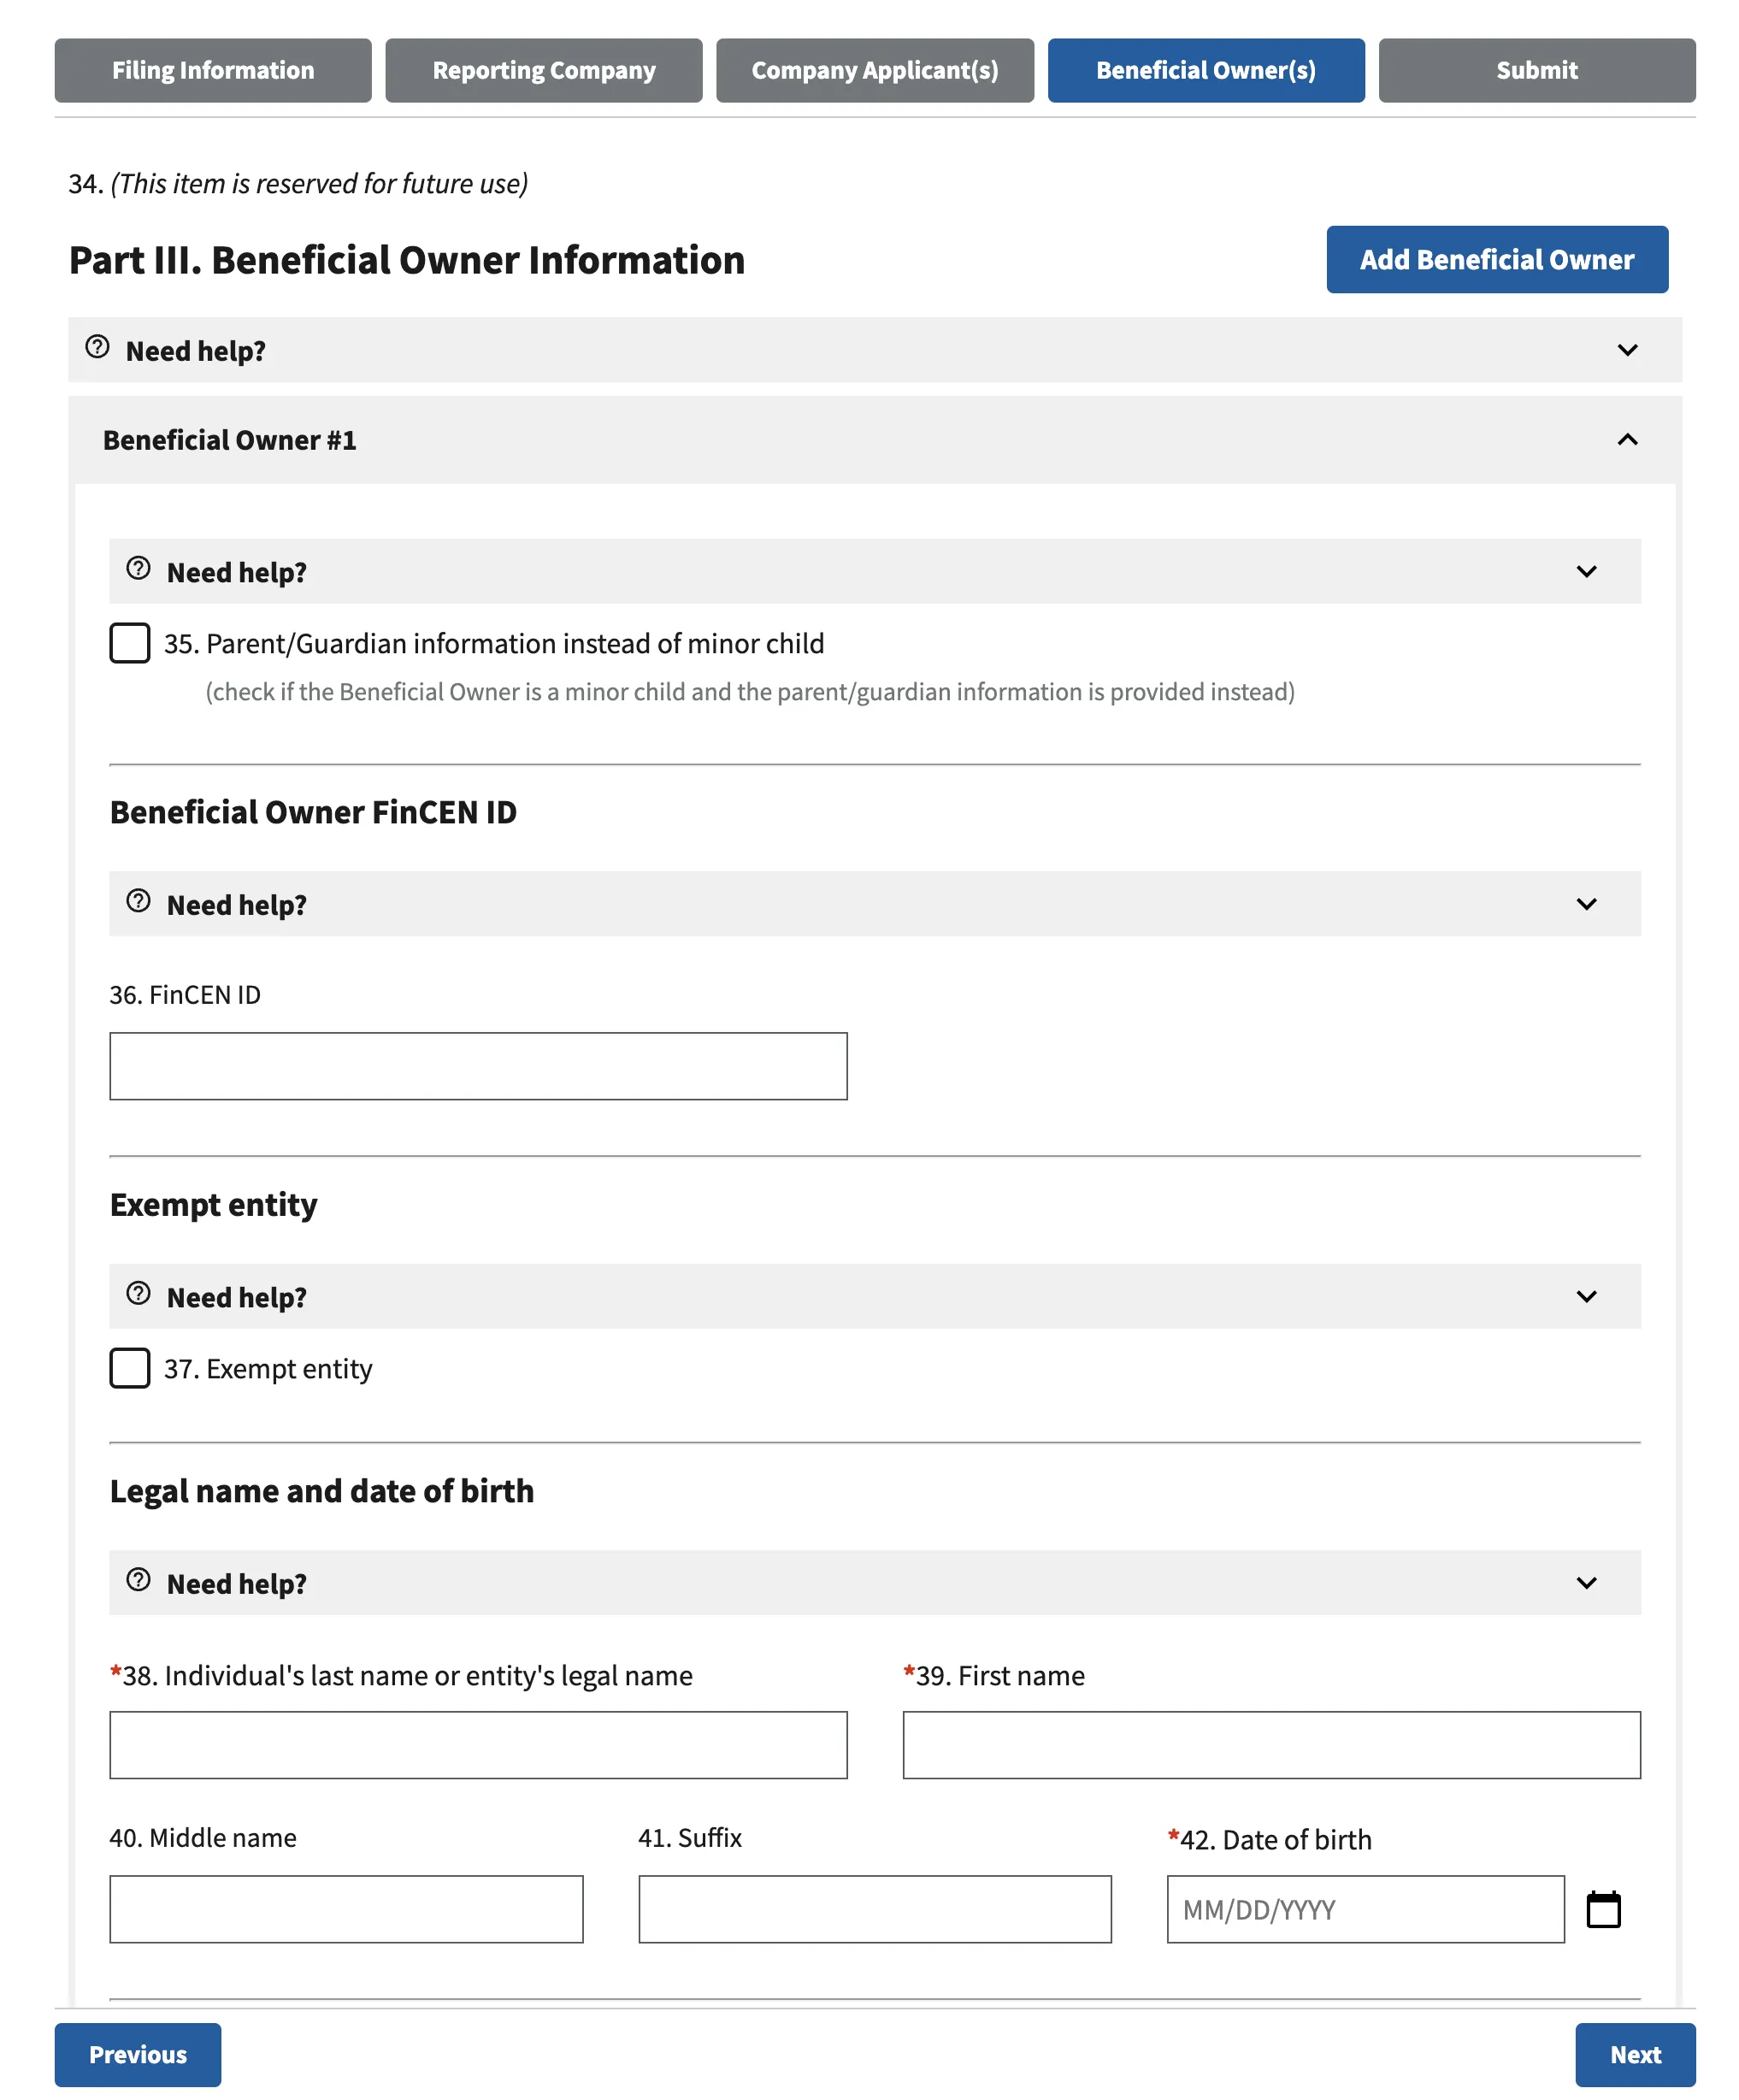Click the calendar icon beside Date of birth
This screenshot has width=1739, height=2100.
tap(1604, 1909)
